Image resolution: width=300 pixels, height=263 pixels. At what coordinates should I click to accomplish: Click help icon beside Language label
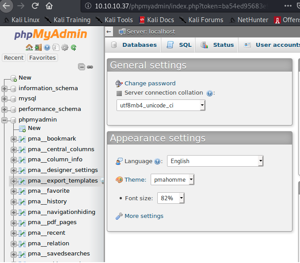tap(157, 161)
